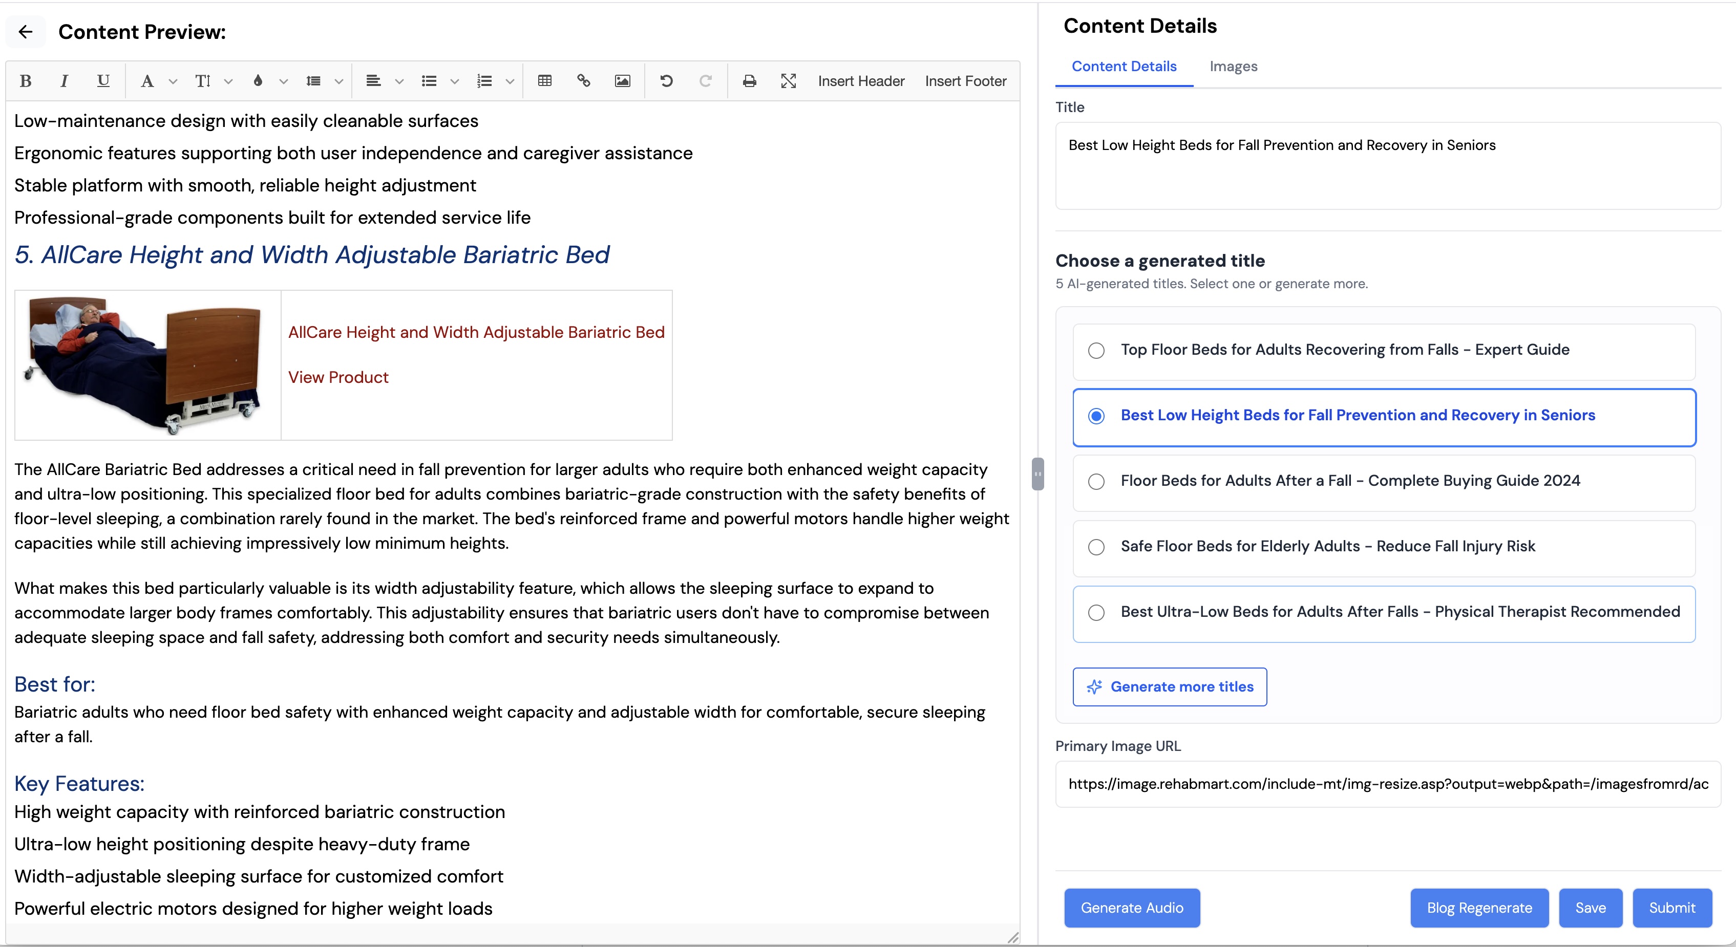Click the Generate Audio button

click(1132, 908)
